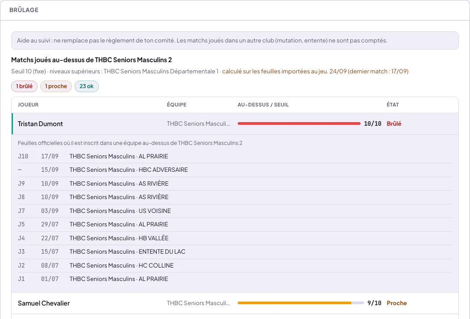Select the J5 29/07 AL PRAIRIE match
The width and height of the screenshot is (470, 319).
(235, 225)
